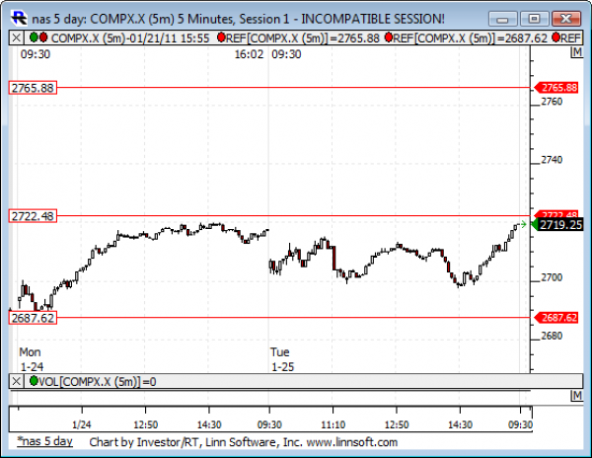The height and width of the screenshot is (458, 592).
Task: Click the M button of the volume pane
Action: tap(576, 396)
